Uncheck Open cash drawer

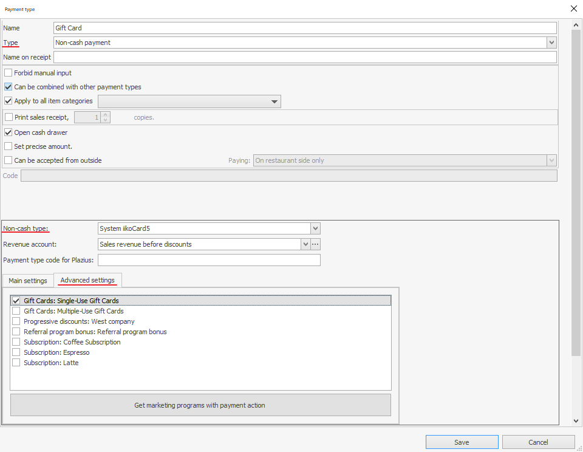point(9,132)
